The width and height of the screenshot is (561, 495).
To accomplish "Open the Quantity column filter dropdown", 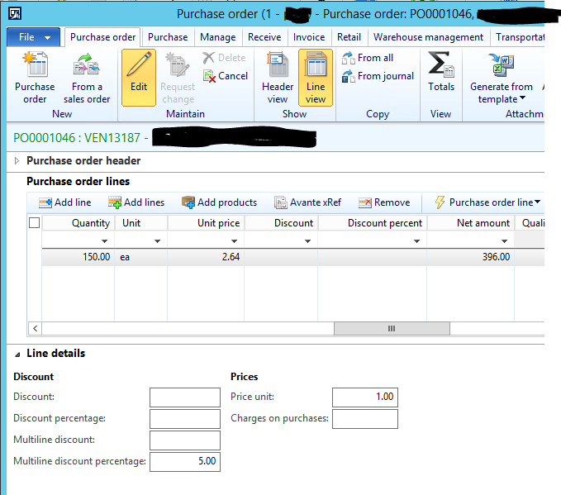I will 105,241.
